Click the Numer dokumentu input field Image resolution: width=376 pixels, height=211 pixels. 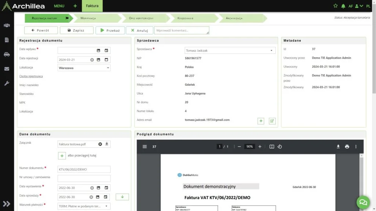coord(84,169)
